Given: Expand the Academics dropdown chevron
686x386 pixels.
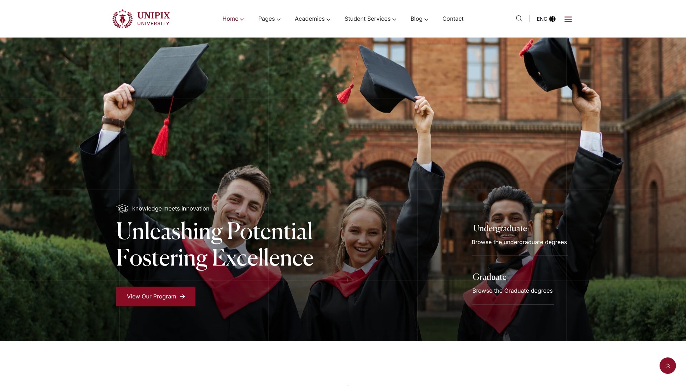Looking at the screenshot, I should 328,19.
